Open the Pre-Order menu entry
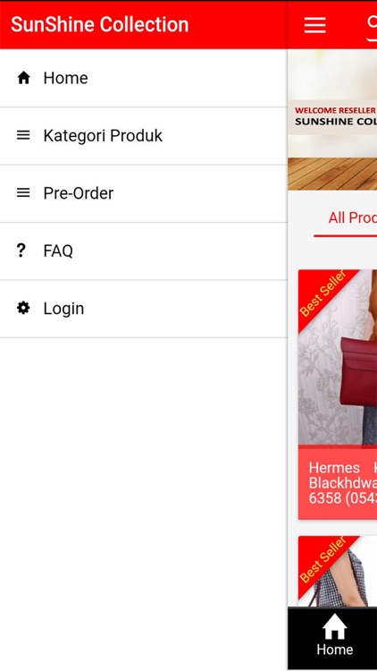 (x=143, y=193)
